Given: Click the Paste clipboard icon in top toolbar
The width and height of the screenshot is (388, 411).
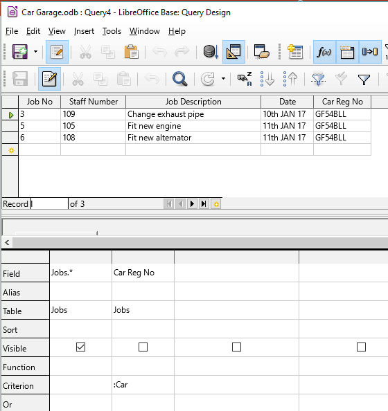Looking at the screenshot, I should (x=131, y=52).
